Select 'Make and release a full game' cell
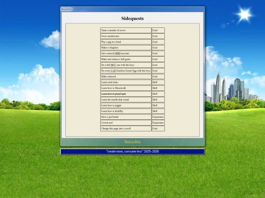Viewport: 265px width, 198px height. point(126,59)
